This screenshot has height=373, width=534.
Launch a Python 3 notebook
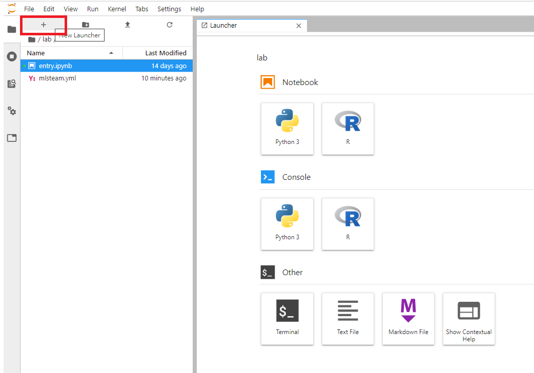click(x=287, y=129)
